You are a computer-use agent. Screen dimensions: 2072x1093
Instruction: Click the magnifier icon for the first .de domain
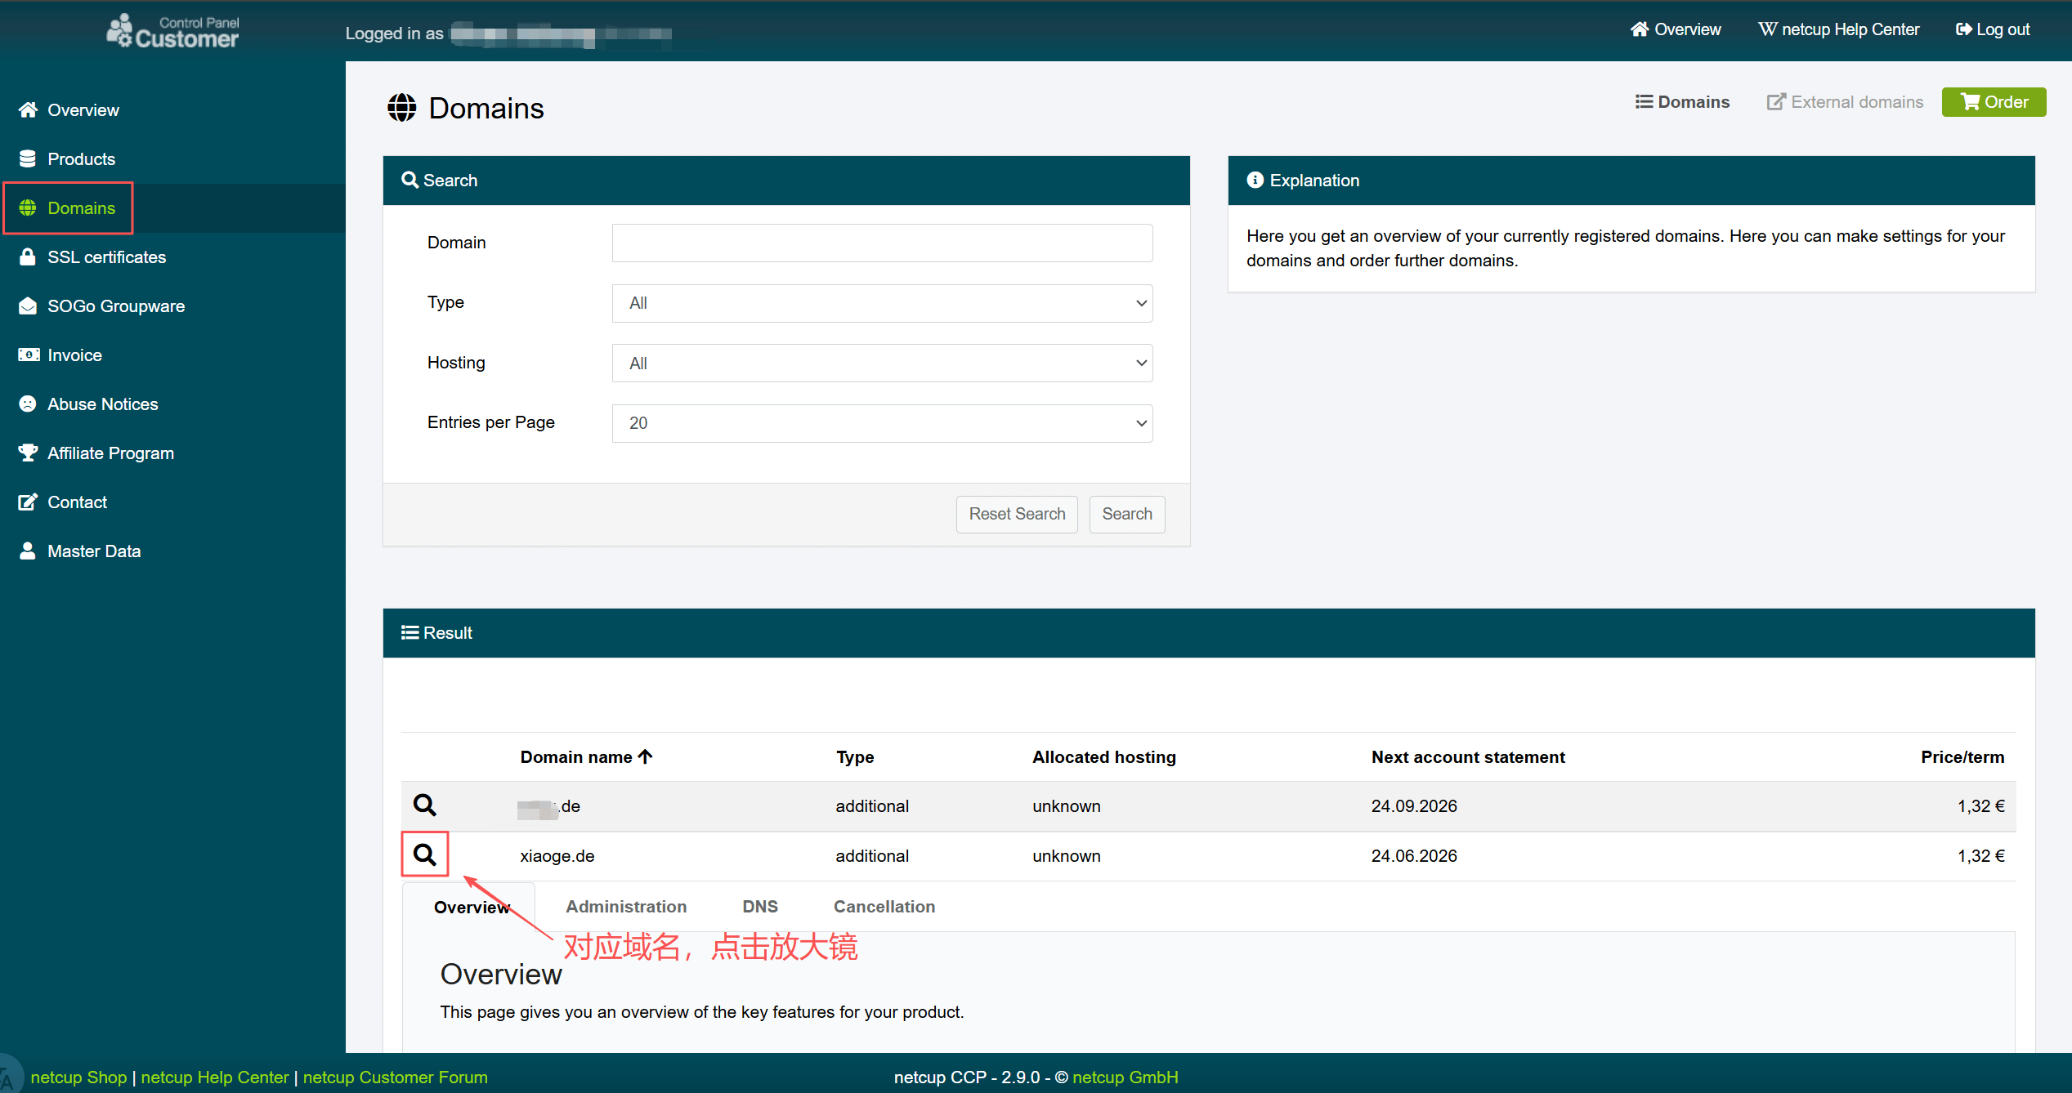[424, 805]
